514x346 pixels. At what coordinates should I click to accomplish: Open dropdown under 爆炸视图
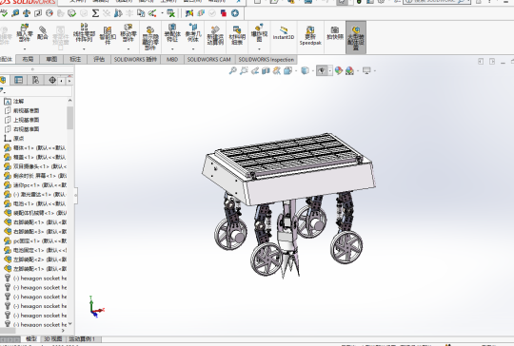click(x=259, y=49)
